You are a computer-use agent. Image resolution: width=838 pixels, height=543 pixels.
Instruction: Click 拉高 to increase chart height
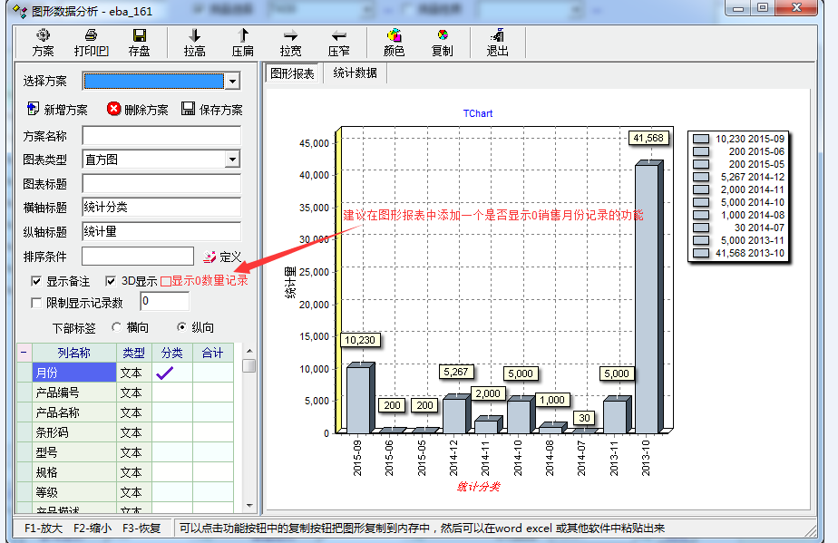(x=194, y=42)
